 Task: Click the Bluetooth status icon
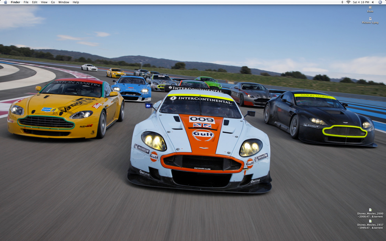tap(342, 2)
